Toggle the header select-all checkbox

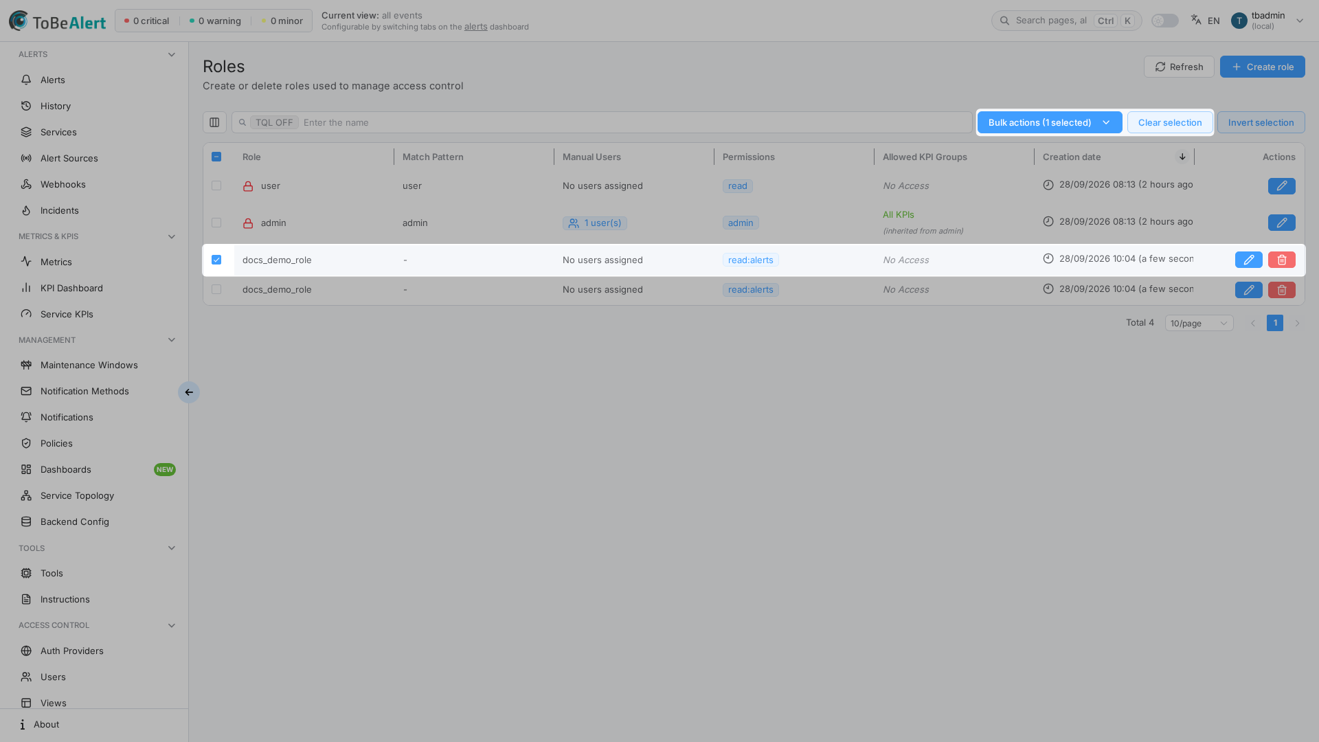(x=216, y=157)
